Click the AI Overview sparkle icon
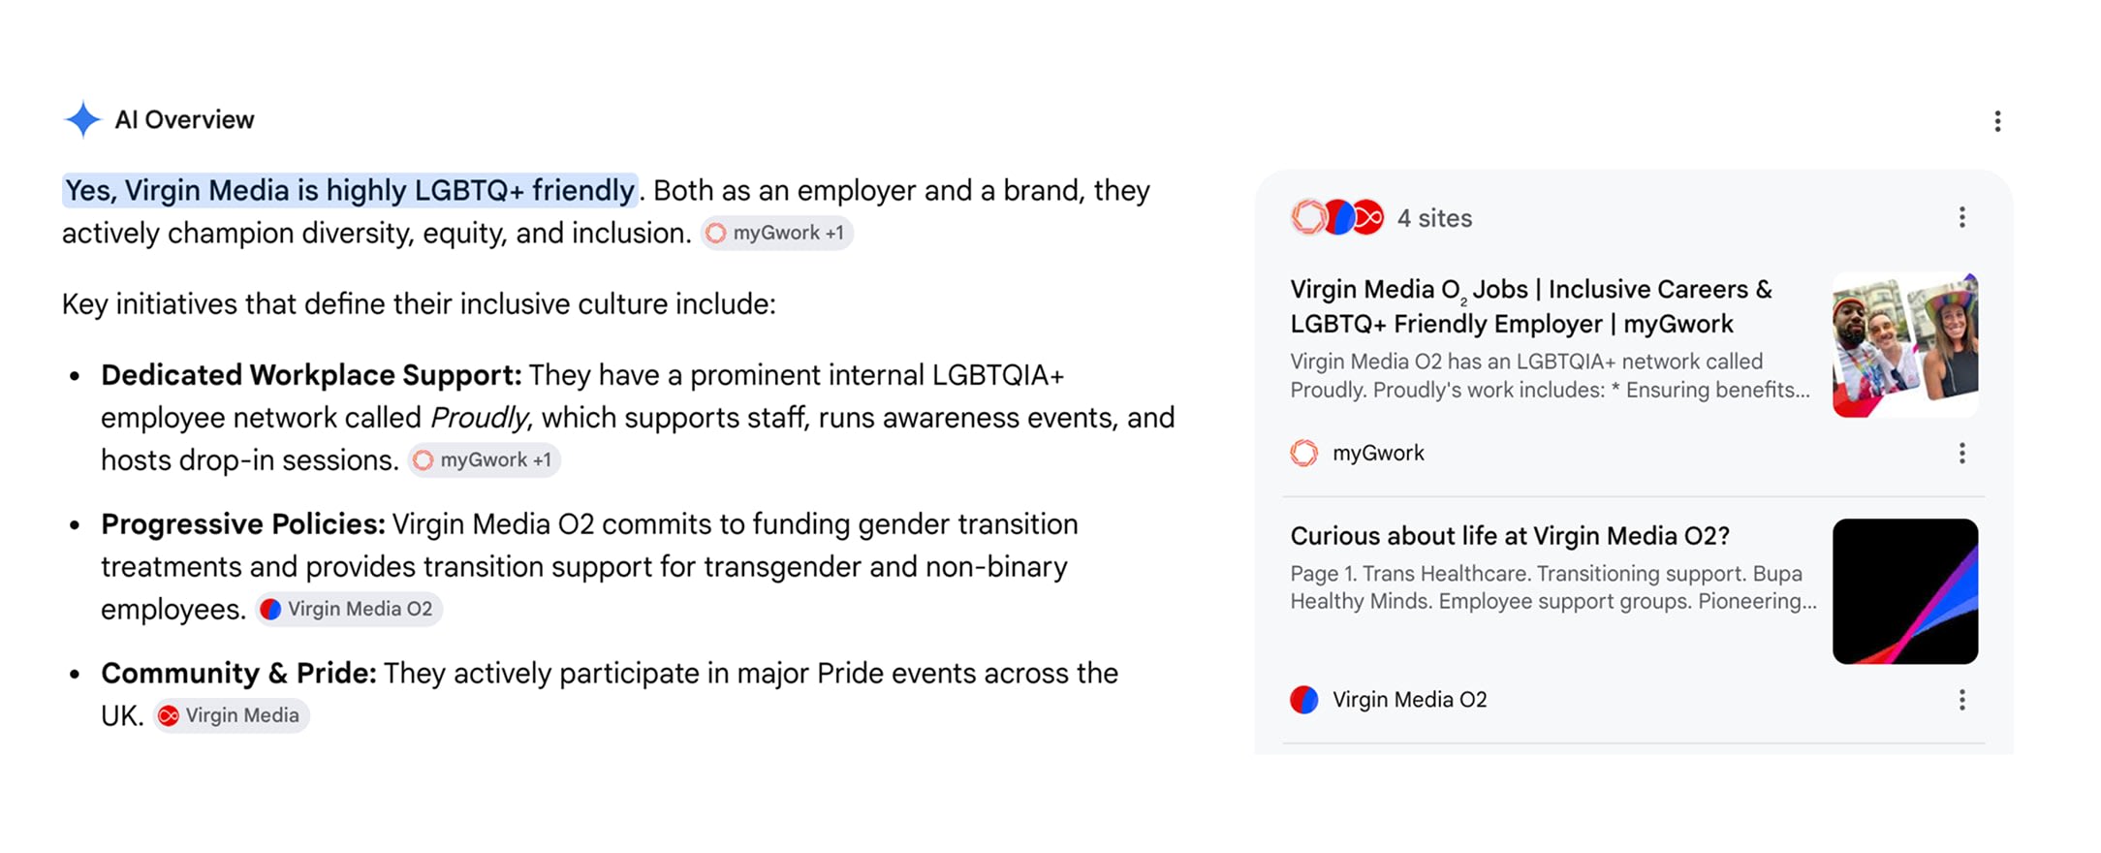This screenshot has height=853, width=2101. 82,120
